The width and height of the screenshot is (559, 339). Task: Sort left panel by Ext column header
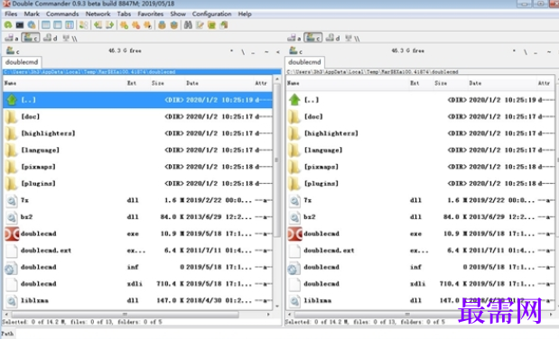(x=137, y=83)
